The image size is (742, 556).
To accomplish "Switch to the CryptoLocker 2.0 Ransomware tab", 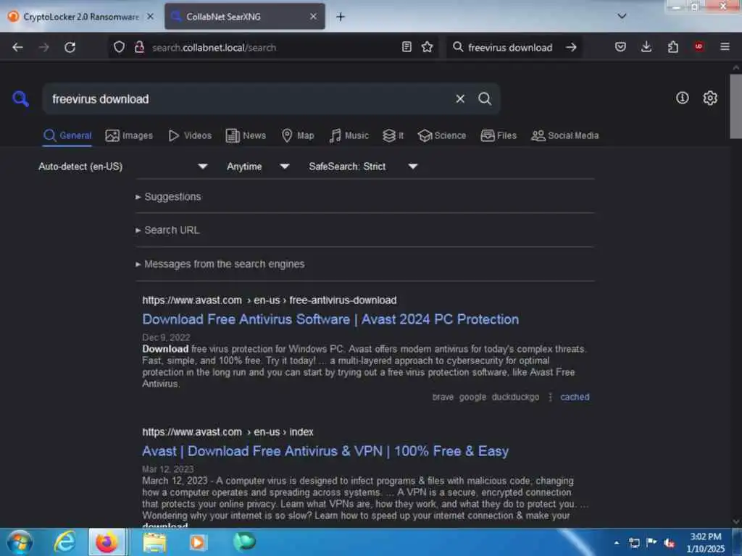I will point(81,17).
